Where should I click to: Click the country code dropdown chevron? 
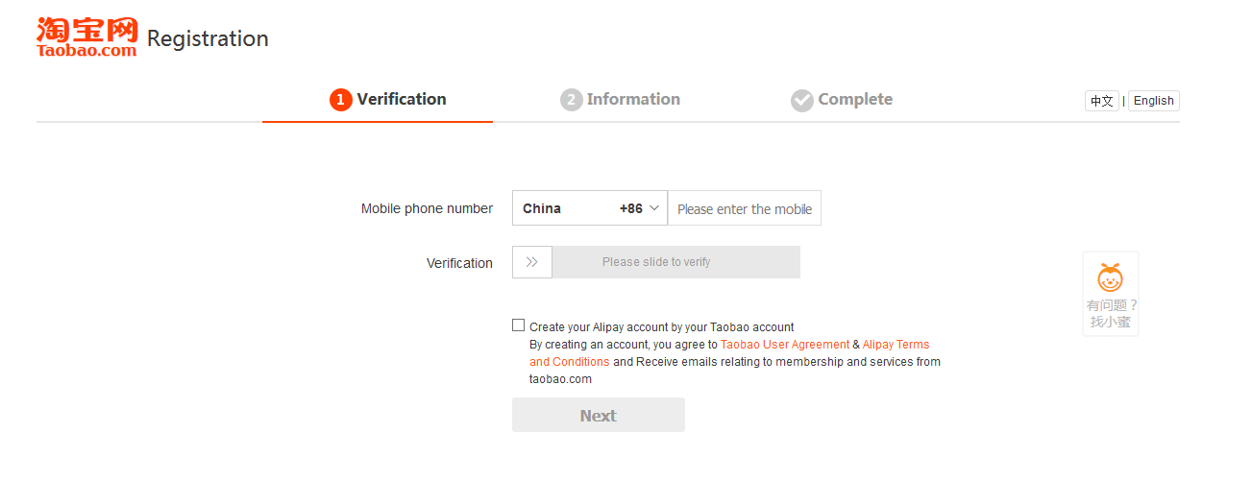click(x=654, y=208)
